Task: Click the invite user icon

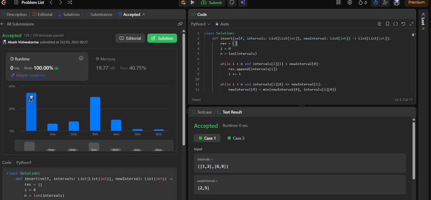Action: (385, 3)
